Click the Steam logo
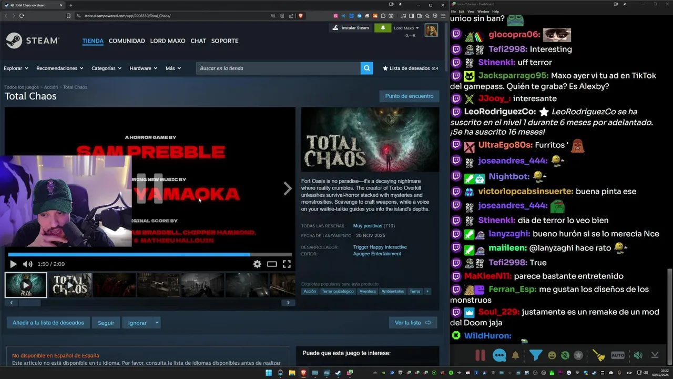The width and height of the screenshot is (673, 379). (33, 41)
